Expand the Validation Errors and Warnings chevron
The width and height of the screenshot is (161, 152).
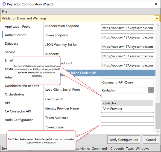157,18
